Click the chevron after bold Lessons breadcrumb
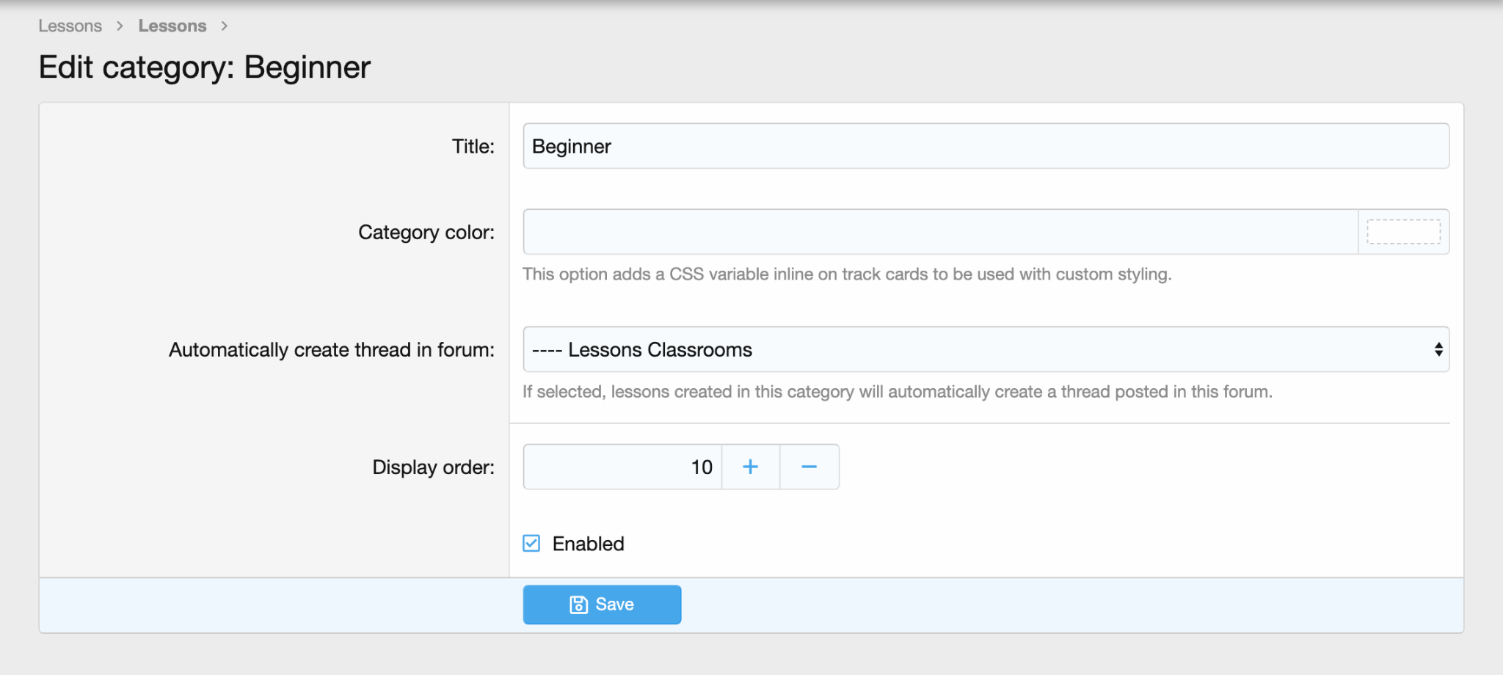The width and height of the screenshot is (1503, 675). [x=224, y=26]
